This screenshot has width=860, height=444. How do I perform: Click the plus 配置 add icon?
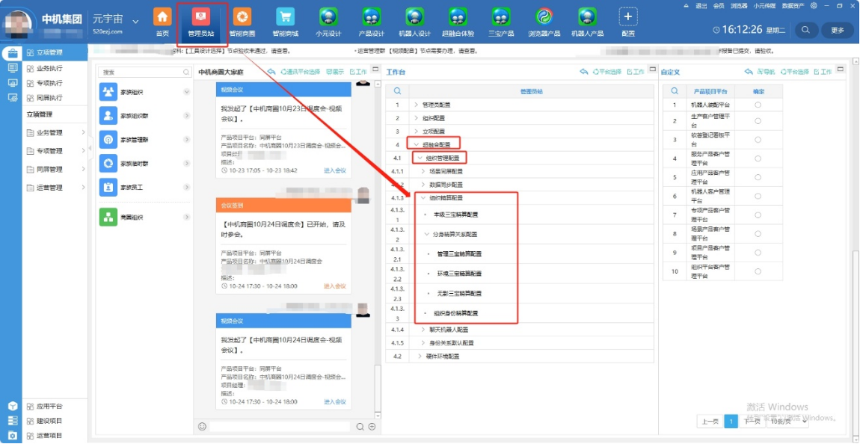[x=628, y=17]
